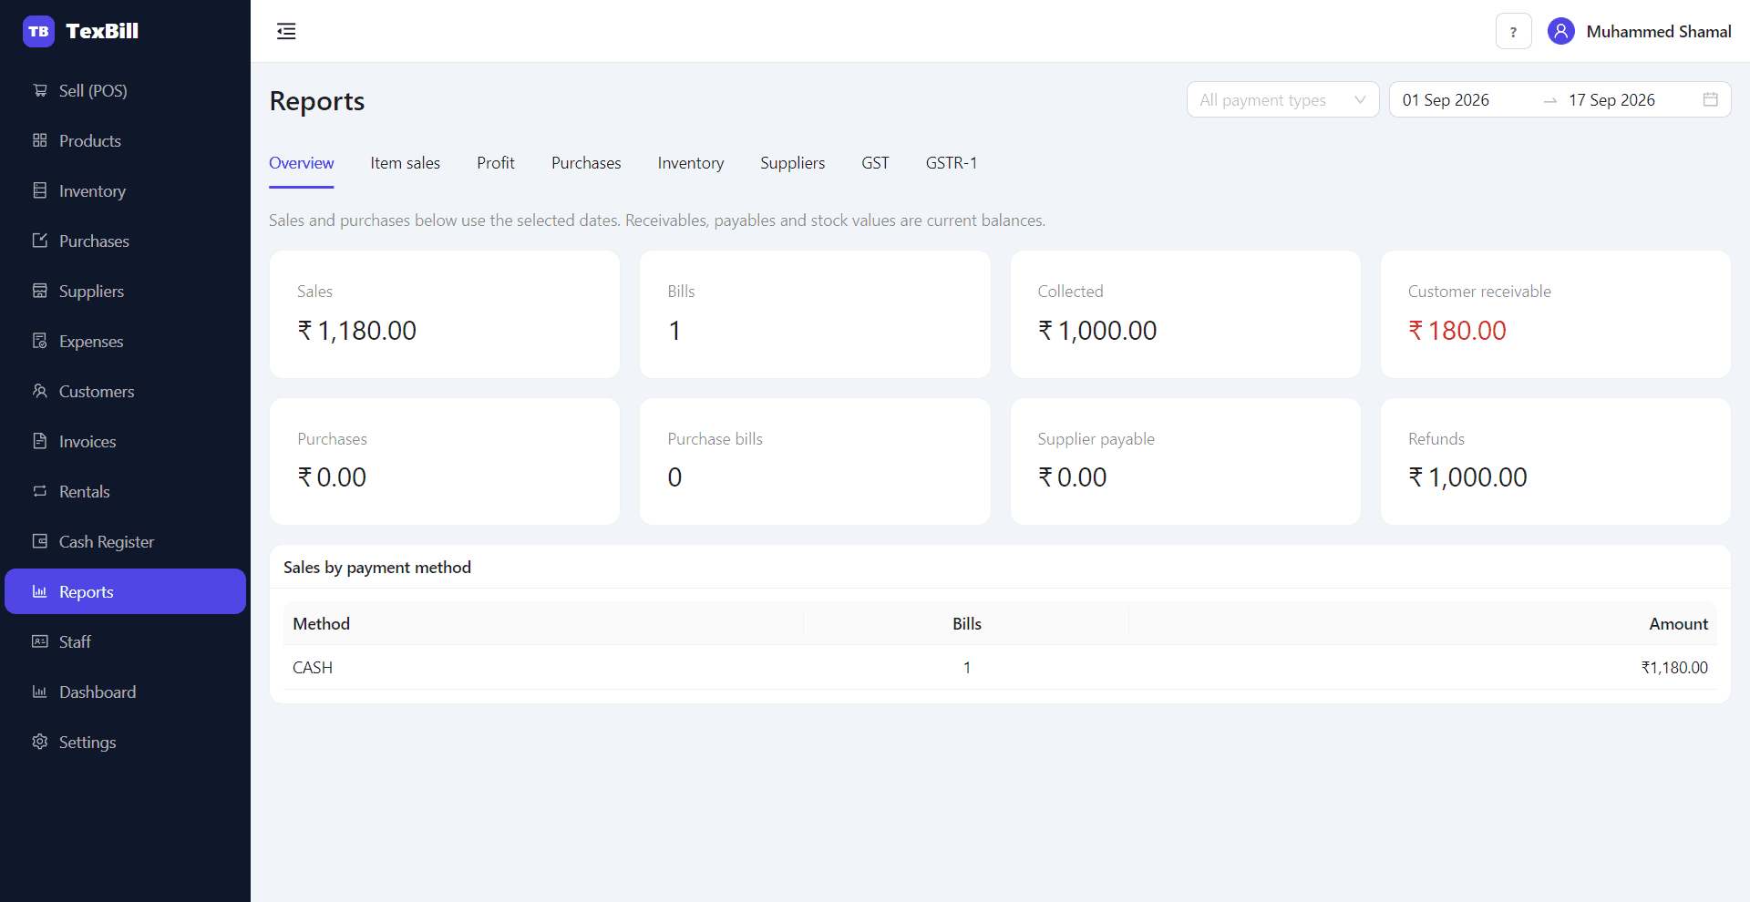
Task: Click the ₹1,180.00 amount in CASH row
Action: 1674,668
